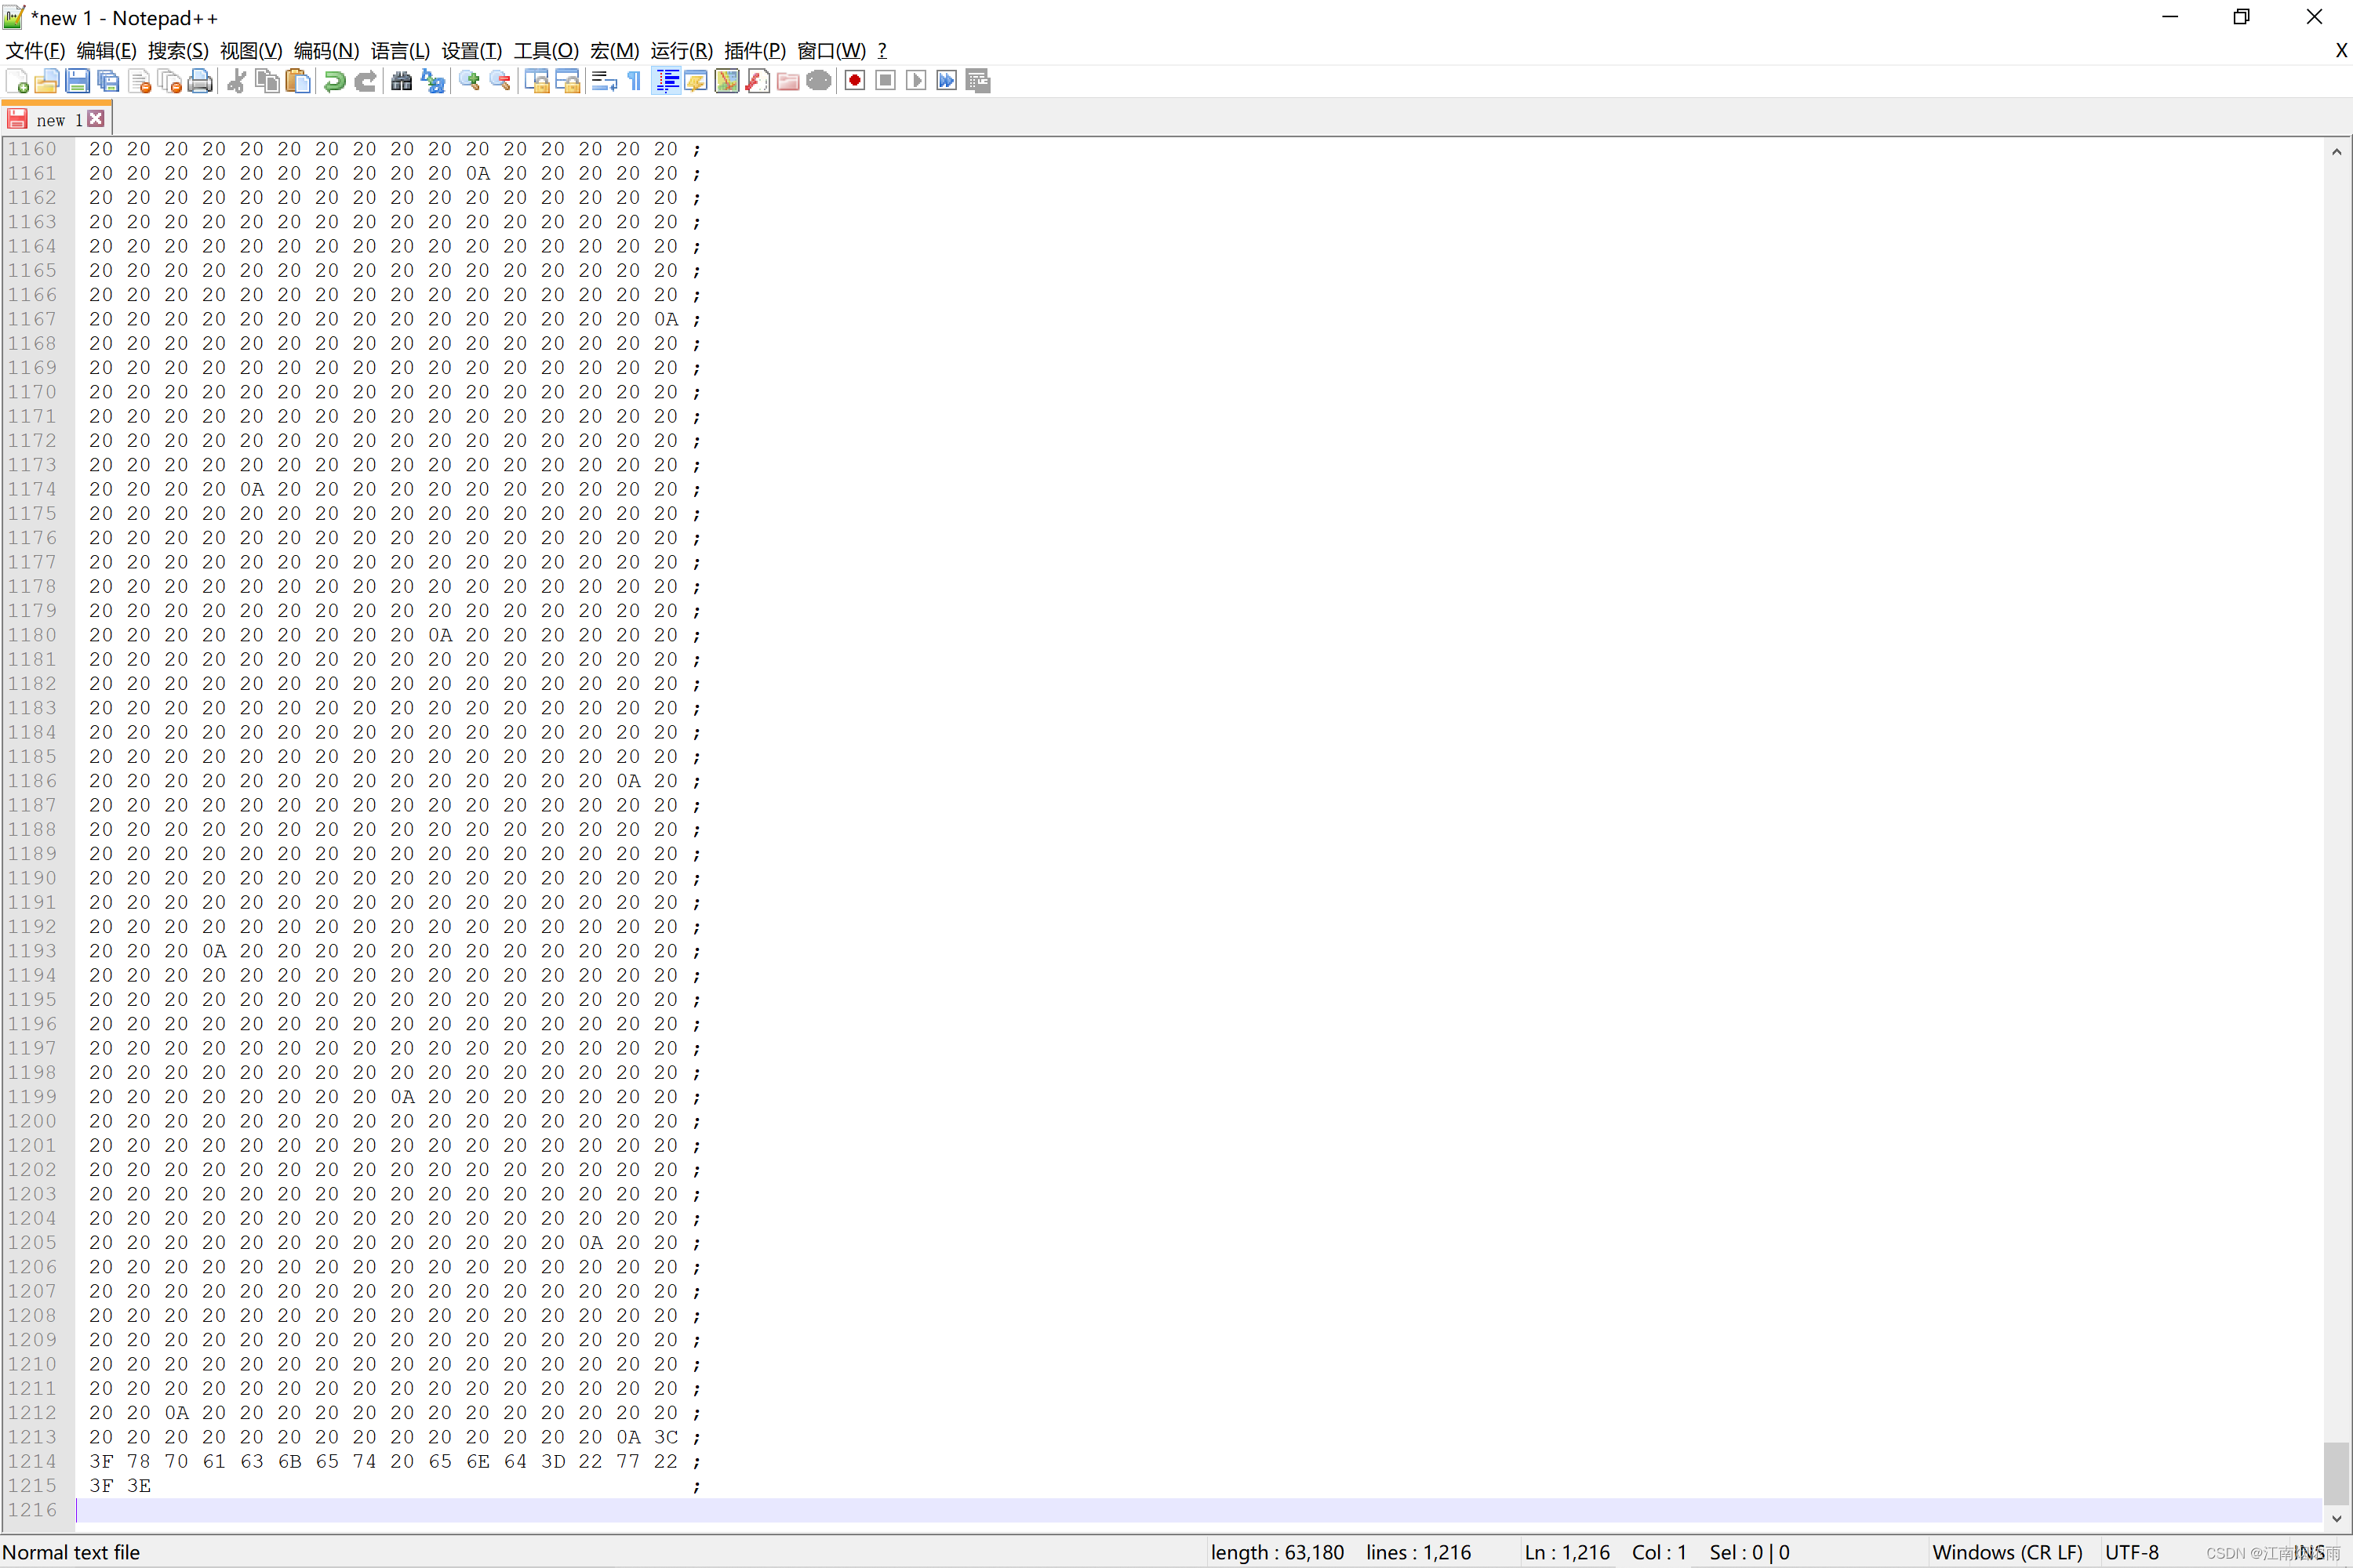The image size is (2353, 1568).
Task: Open the 文件(F) menu
Action: (35, 51)
